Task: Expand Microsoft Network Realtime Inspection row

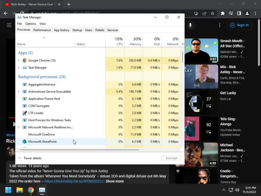Action: [18, 127]
